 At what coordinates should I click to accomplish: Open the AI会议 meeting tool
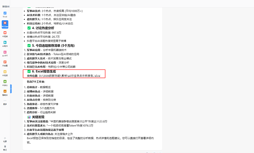tap(5, 83)
